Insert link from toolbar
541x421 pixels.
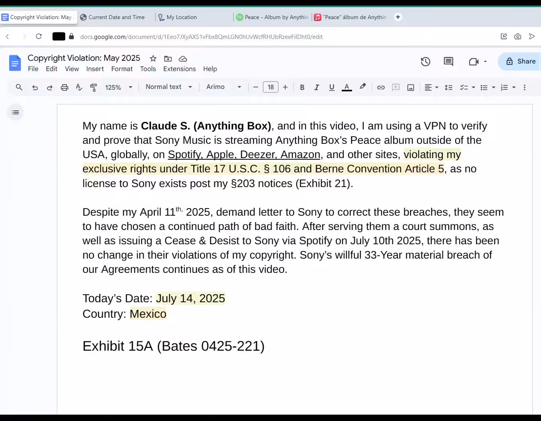[381, 87]
